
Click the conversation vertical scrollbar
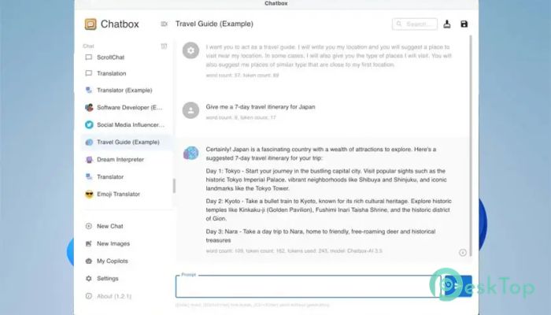471,146
